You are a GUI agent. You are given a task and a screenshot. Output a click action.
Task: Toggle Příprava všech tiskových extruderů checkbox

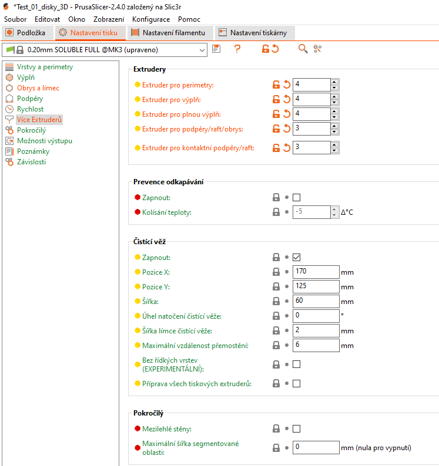pyautogui.click(x=296, y=384)
